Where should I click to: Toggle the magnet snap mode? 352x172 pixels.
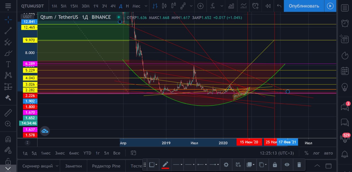tap(8, 139)
